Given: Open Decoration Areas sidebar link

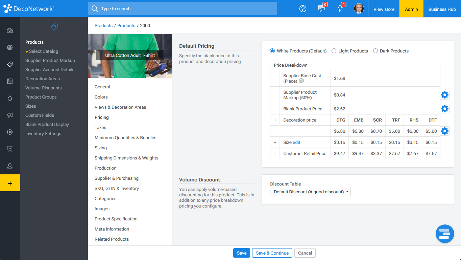Looking at the screenshot, I should click(43, 79).
